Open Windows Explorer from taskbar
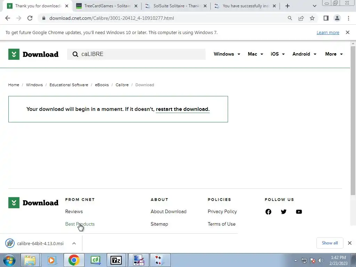The image size is (356, 267). [30, 260]
